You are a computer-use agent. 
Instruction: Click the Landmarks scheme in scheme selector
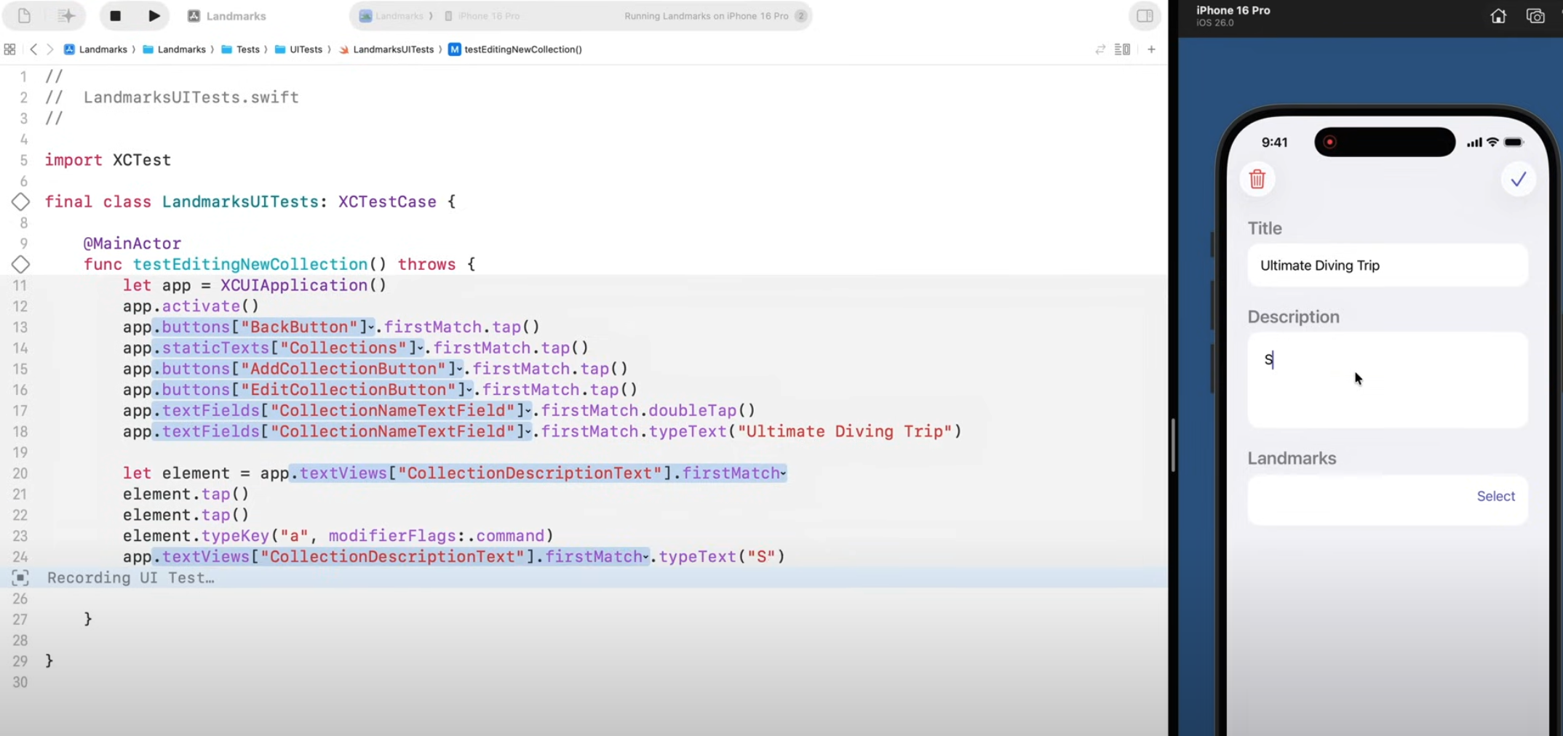point(392,16)
